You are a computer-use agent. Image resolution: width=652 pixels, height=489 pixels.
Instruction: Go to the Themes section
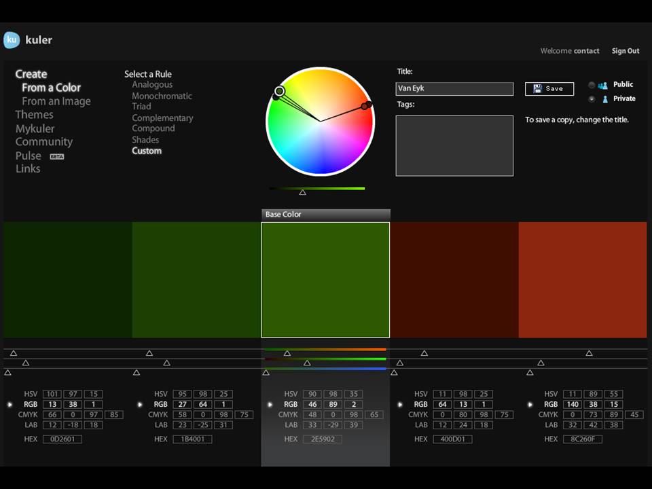34,115
